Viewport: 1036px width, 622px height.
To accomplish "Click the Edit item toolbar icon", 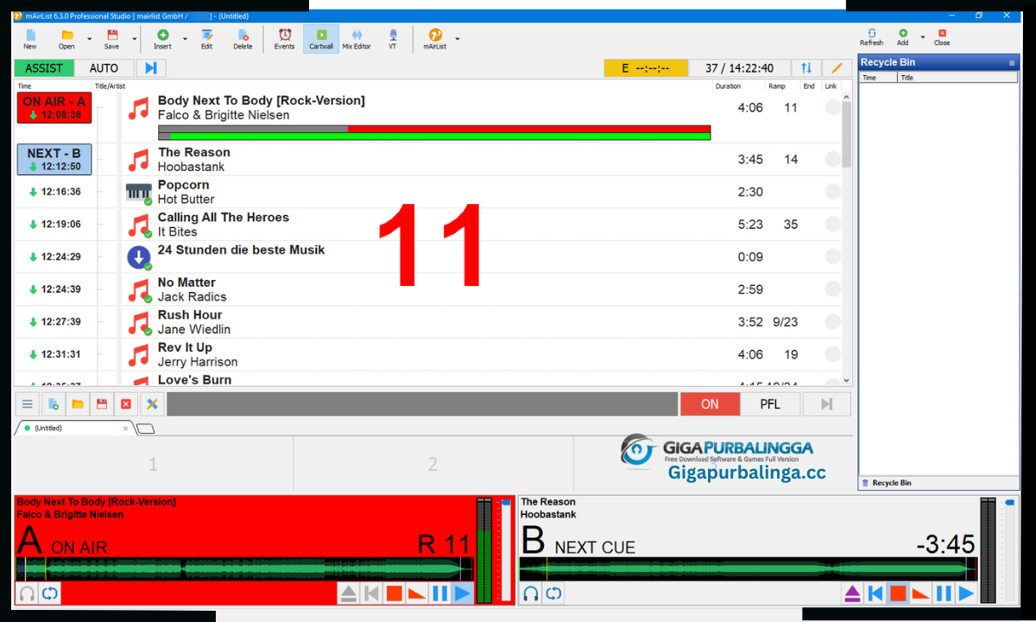I will [207, 39].
